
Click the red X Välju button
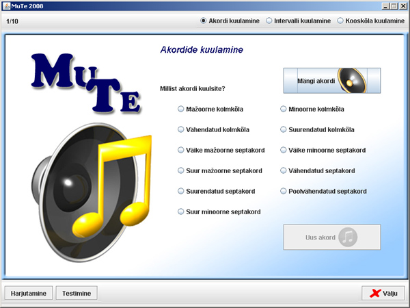click(x=383, y=293)
